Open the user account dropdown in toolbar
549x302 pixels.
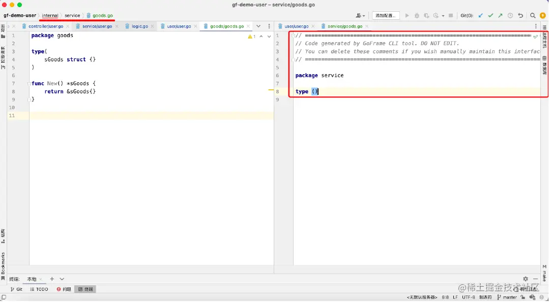coord(360,16)
